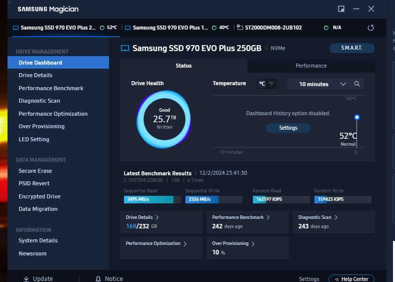Open Newsroom in the sidebar
Image resolution: width=395 pixels, height=282 pixels.
[x=32, y=253]
